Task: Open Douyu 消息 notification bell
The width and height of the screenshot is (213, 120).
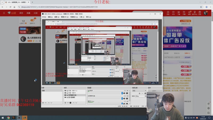Action: tap(189, 13)
